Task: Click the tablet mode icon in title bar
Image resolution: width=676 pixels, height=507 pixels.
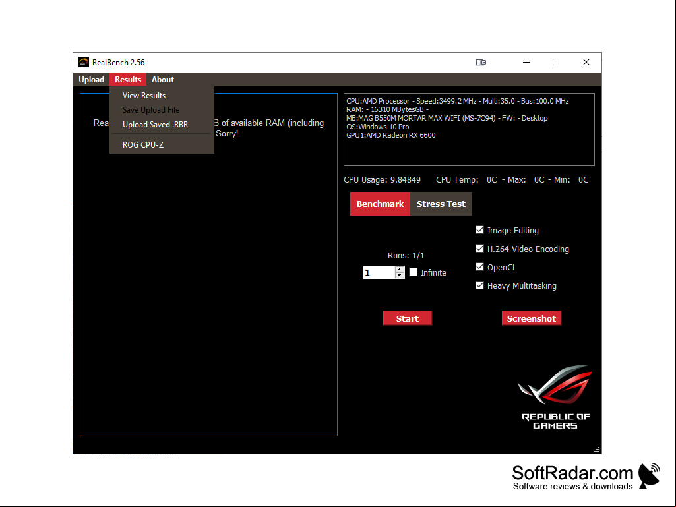Action: click(x=481, y=63)
